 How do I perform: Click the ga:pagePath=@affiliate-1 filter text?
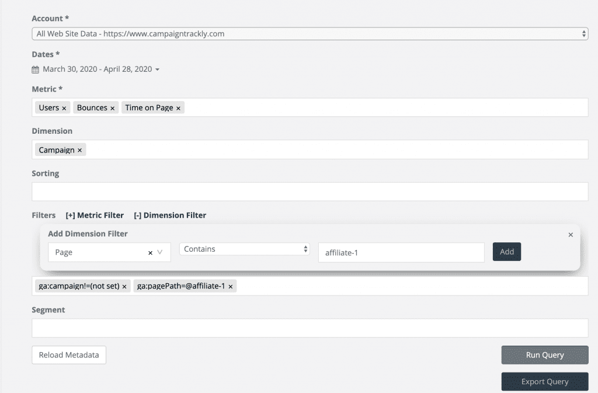(x=181, y=286)
